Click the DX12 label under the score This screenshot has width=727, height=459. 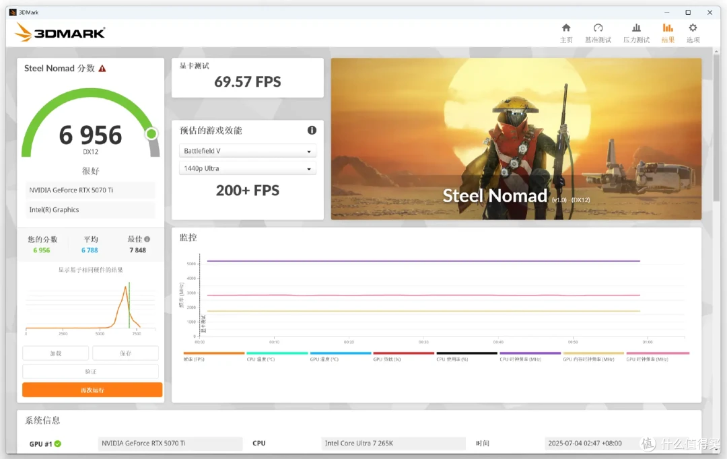click(90, 152)
